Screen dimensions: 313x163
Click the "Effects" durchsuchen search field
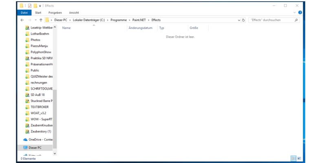[271, 20]
